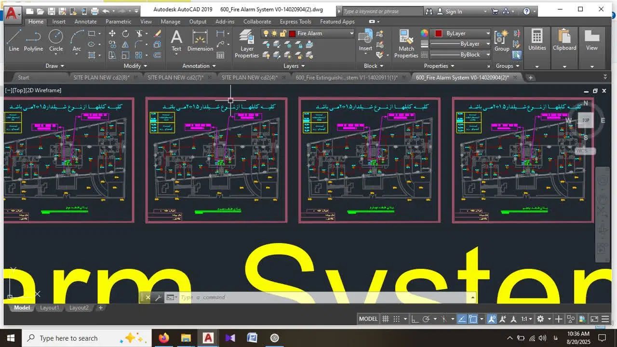617x347 pixels.
Task: Expand the Layers panel
Action: point(294,66)
